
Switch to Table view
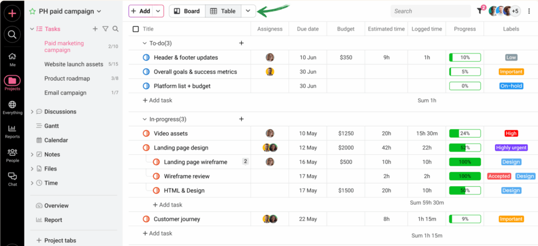[223, 11]
